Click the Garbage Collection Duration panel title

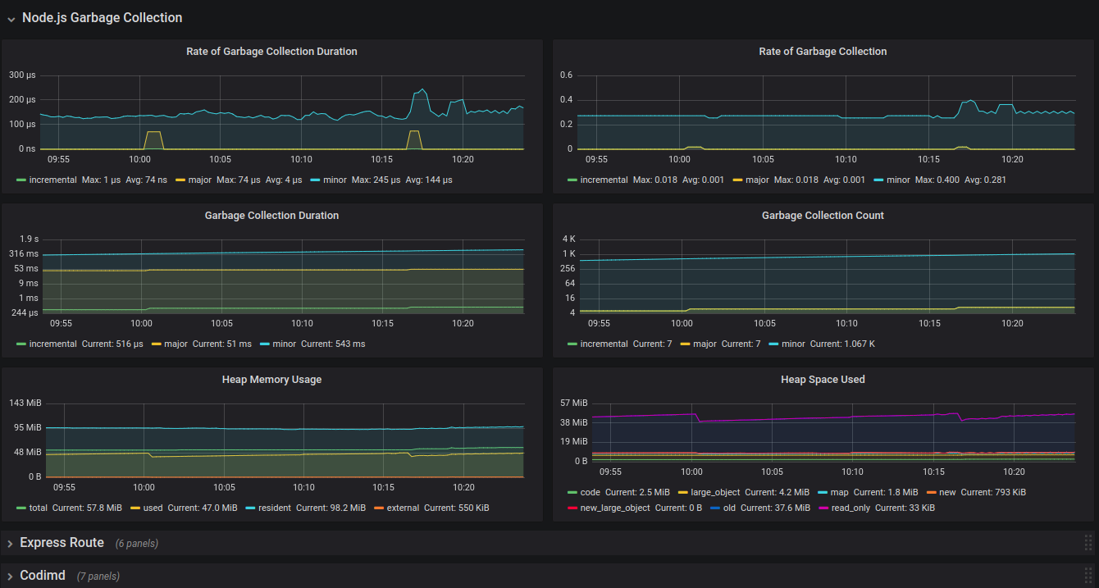point(271,216)
